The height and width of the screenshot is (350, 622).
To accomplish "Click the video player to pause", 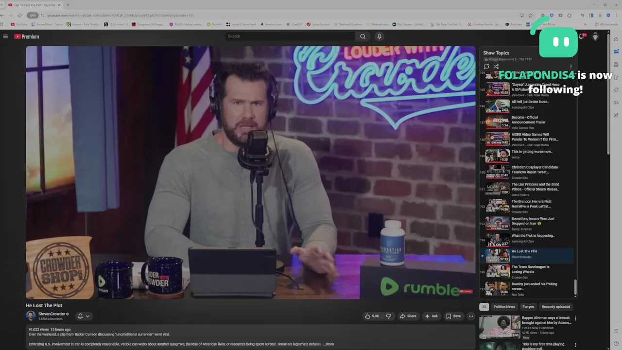I will [x=251, y=173].
